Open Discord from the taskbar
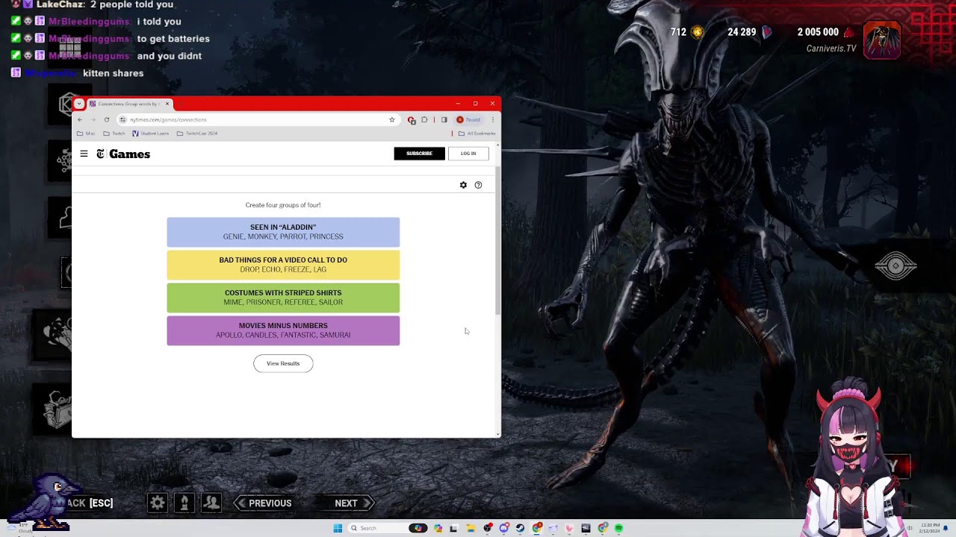This screenshot has width=956, height=537. [x=504, y=528]
